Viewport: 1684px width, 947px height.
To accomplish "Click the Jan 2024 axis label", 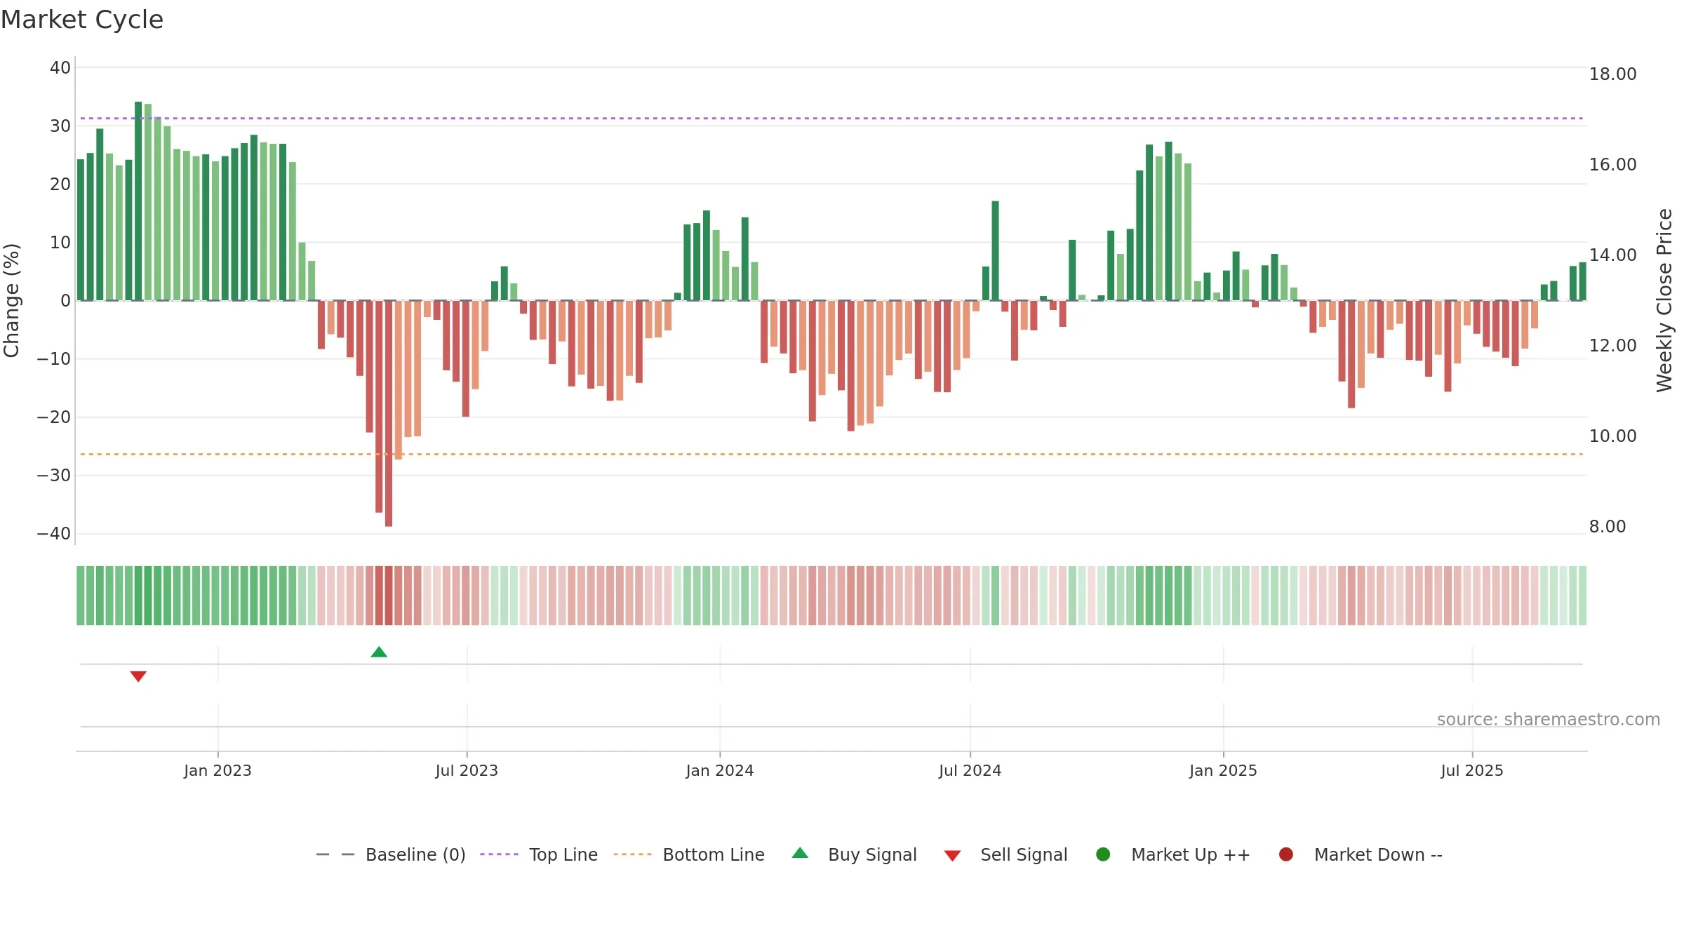I will 720,770.
